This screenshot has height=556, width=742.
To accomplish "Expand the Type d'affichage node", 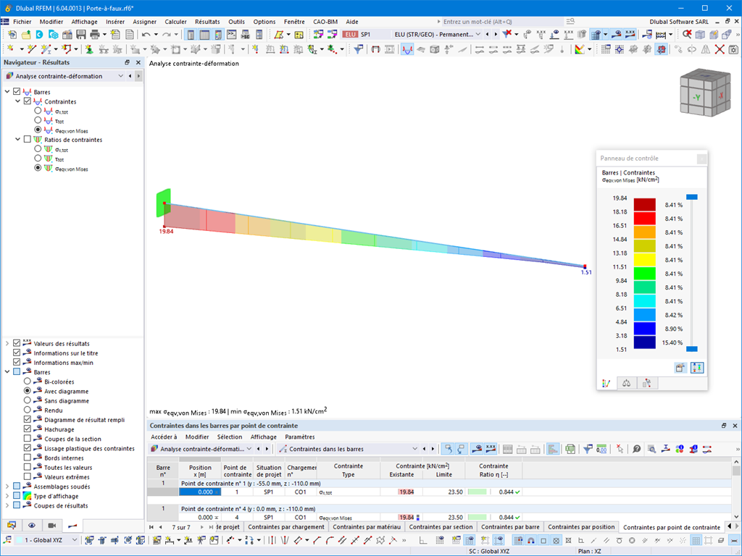I will point(7,496).
